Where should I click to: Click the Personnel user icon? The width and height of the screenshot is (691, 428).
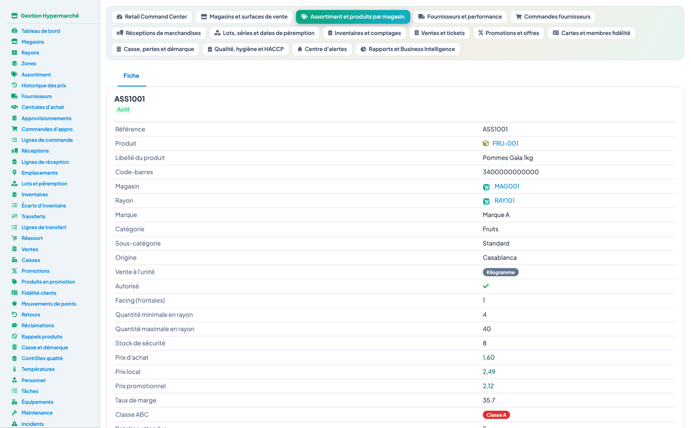click(14, 380)
